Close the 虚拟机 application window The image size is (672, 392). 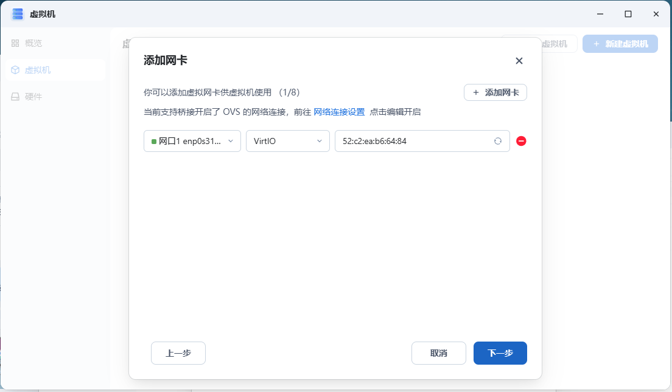(656, 13)
